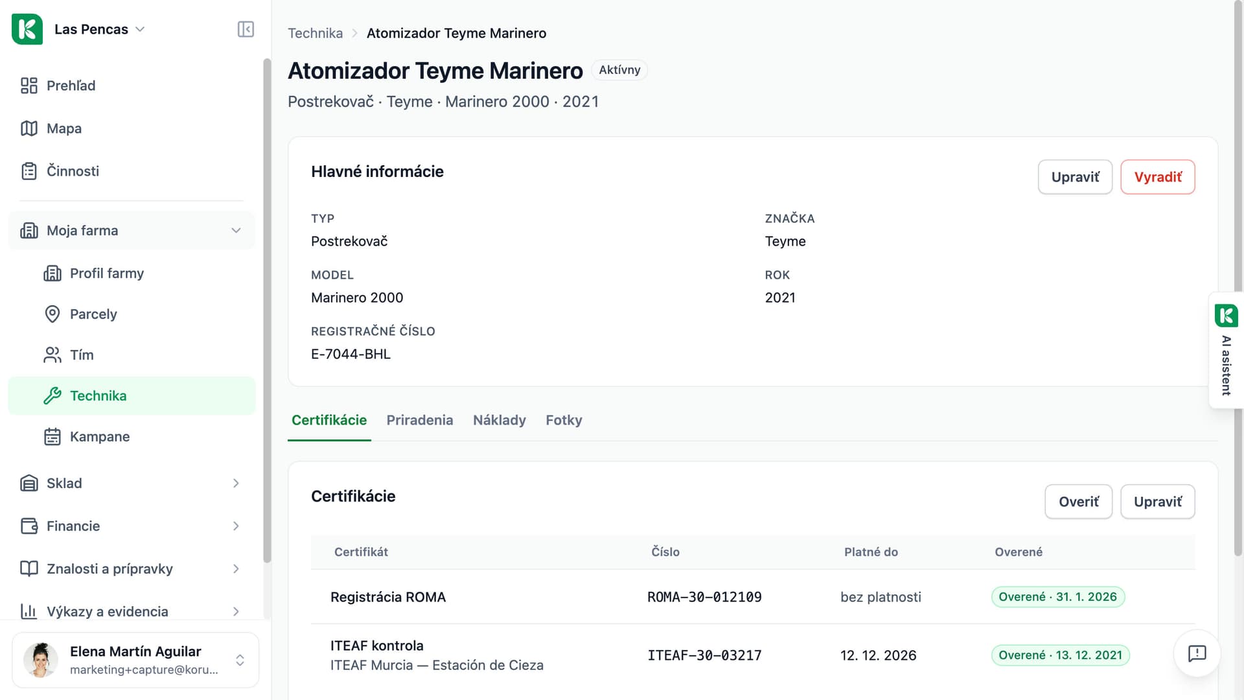Expand the Sklad section chevron
Screen dimensions: 1244x700
tap(236, 484)
